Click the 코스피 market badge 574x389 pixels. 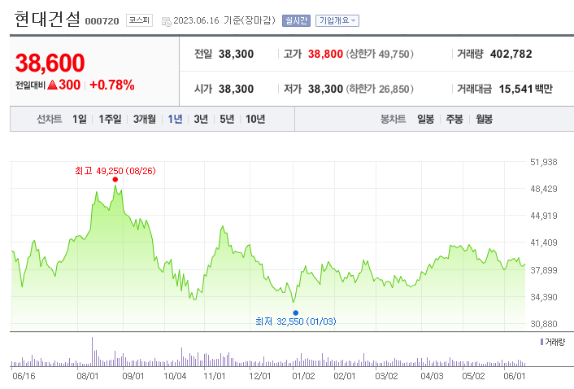tap(139, 20)
